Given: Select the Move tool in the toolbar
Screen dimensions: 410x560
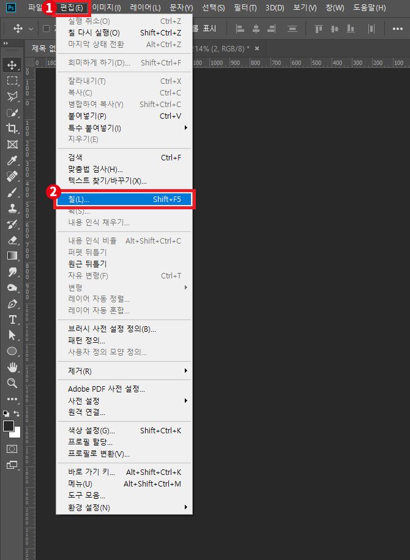Looking at the screenshot, I should tap(12, 64).
